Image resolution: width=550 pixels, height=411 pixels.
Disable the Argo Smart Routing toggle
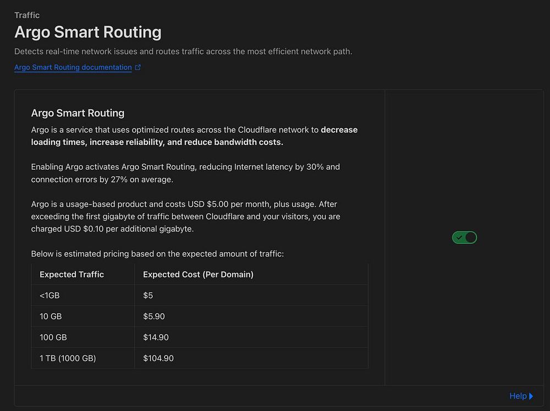pyautogui.click(x=464, y=237)
